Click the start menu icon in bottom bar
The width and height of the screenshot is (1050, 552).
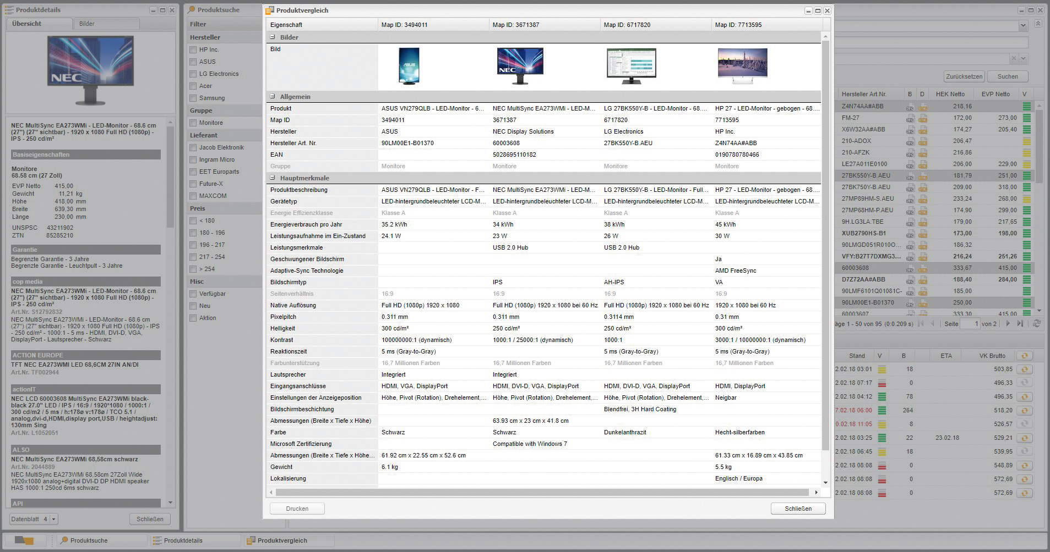coord(24,540)
